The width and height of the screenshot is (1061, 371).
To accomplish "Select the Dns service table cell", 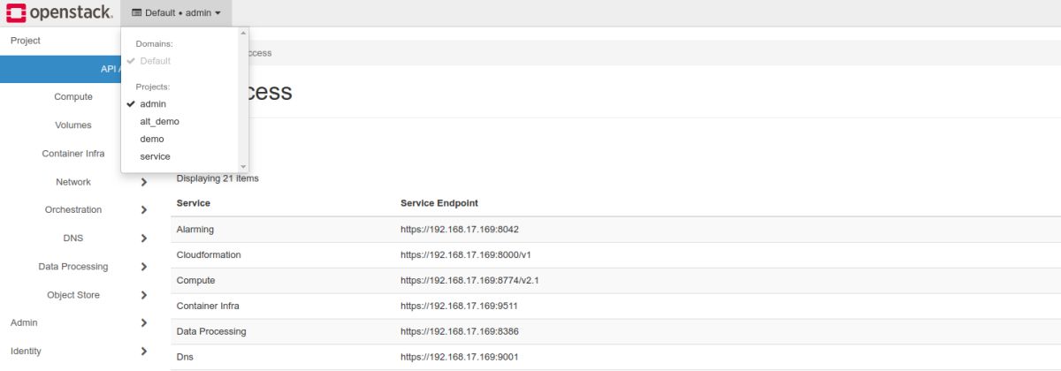I will pos(185,358).
